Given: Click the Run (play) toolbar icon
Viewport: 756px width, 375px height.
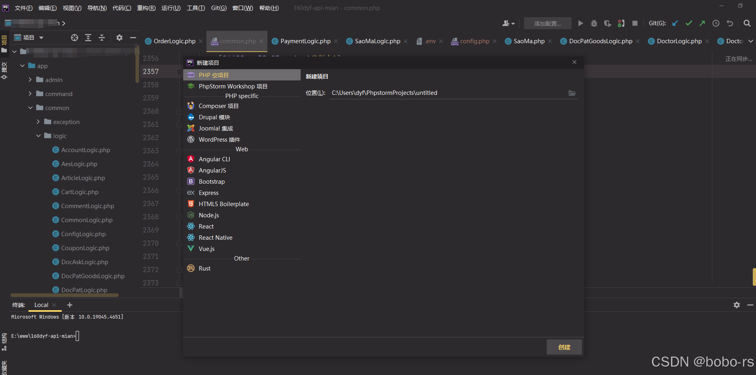Looking at the screenshot, I should coord(580,23).
